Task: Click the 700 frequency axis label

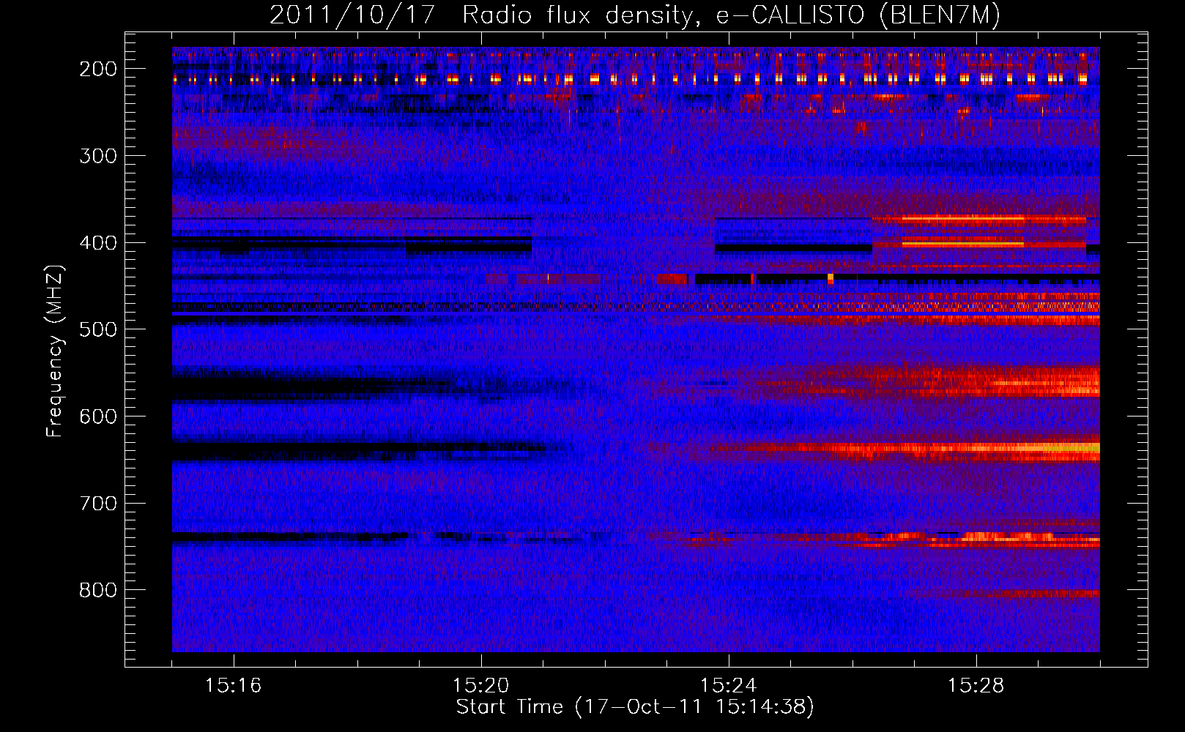Action: [98, 504]
